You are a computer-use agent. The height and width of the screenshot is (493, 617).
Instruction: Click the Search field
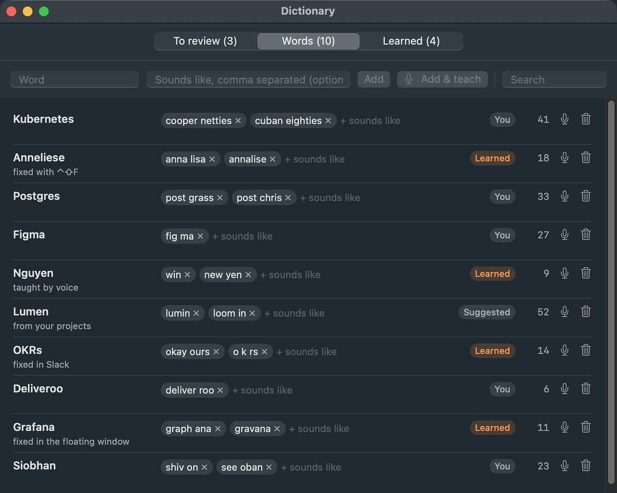point(554,80)
